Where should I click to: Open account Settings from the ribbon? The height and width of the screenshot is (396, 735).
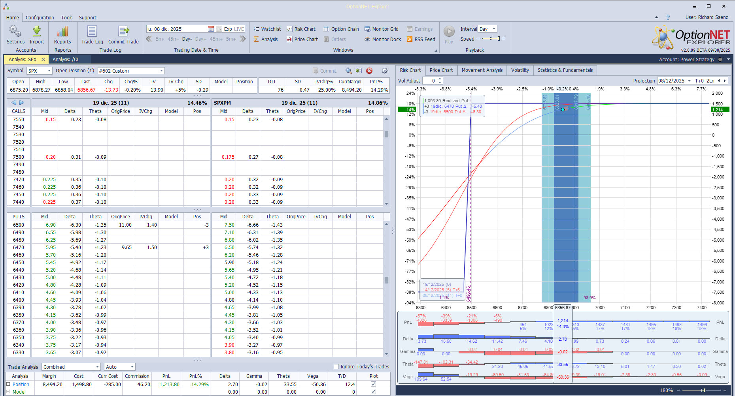pos(15,35)
